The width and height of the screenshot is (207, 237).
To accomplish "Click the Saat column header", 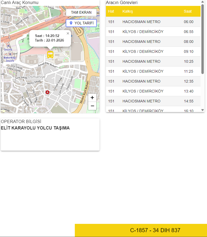I will point(188,11).
